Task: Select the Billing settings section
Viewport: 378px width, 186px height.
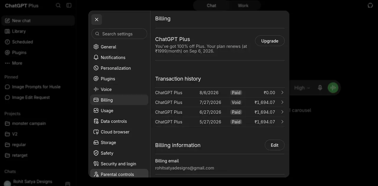Action: tap(119, 100)
